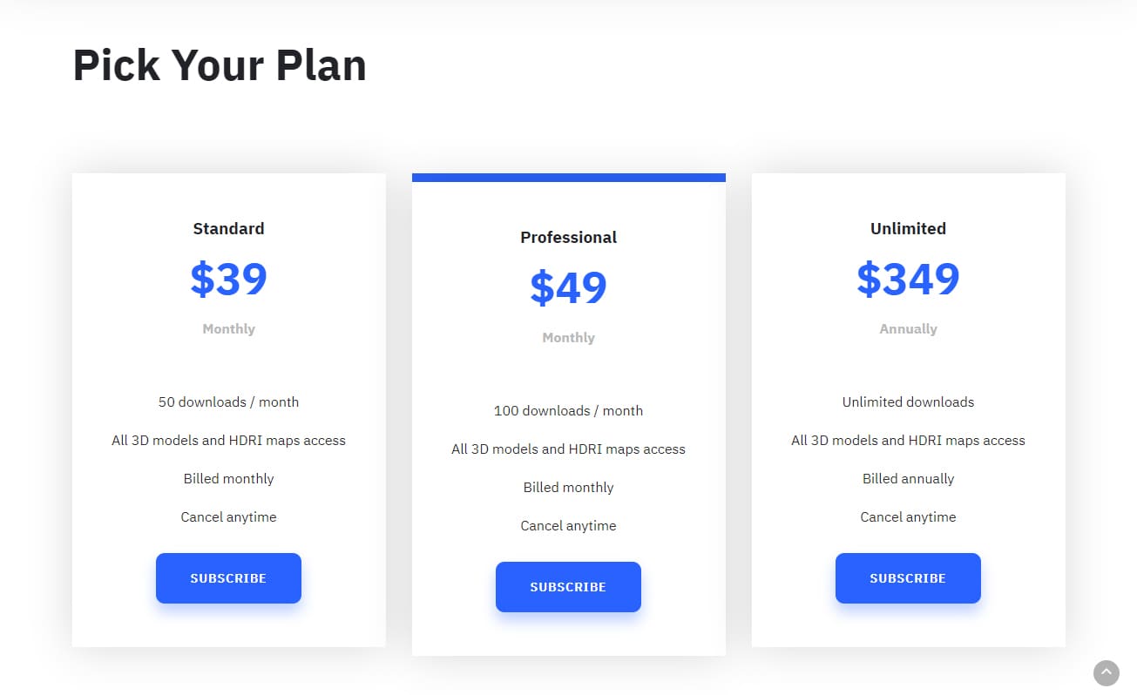Subscribe to the Professional plan

click(x=568, y=587)
